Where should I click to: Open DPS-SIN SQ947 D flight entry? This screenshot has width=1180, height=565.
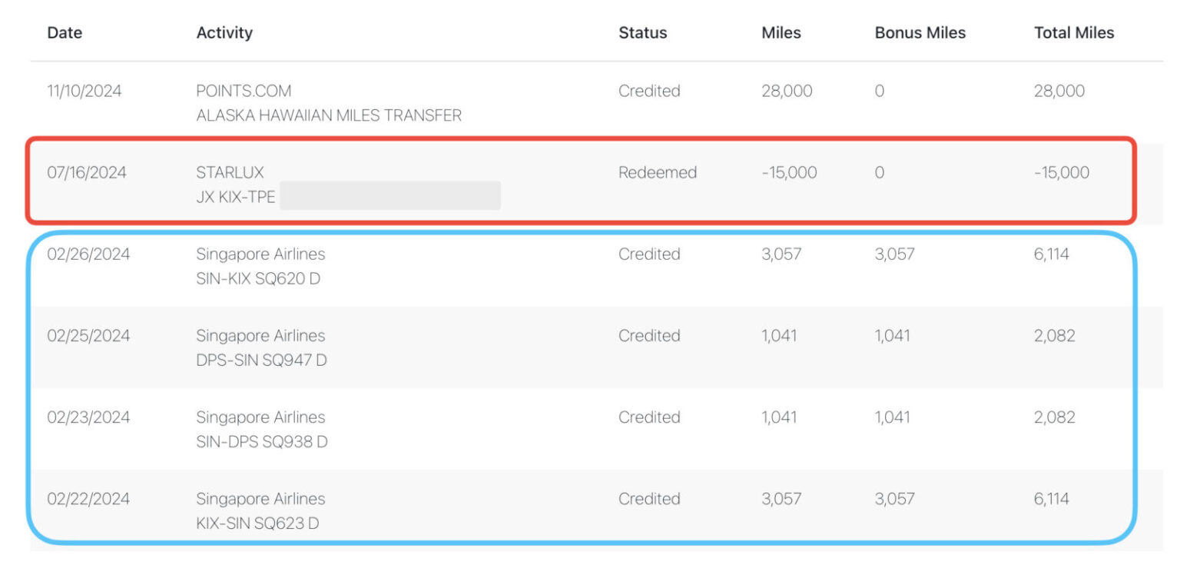(x=261, y=361)
